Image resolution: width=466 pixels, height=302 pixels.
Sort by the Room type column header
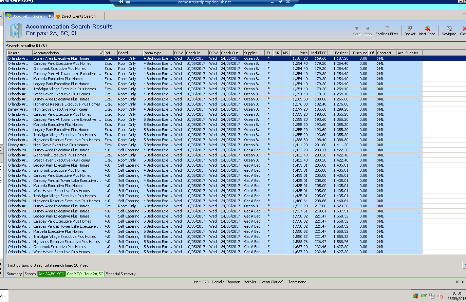tap(158, 53)
